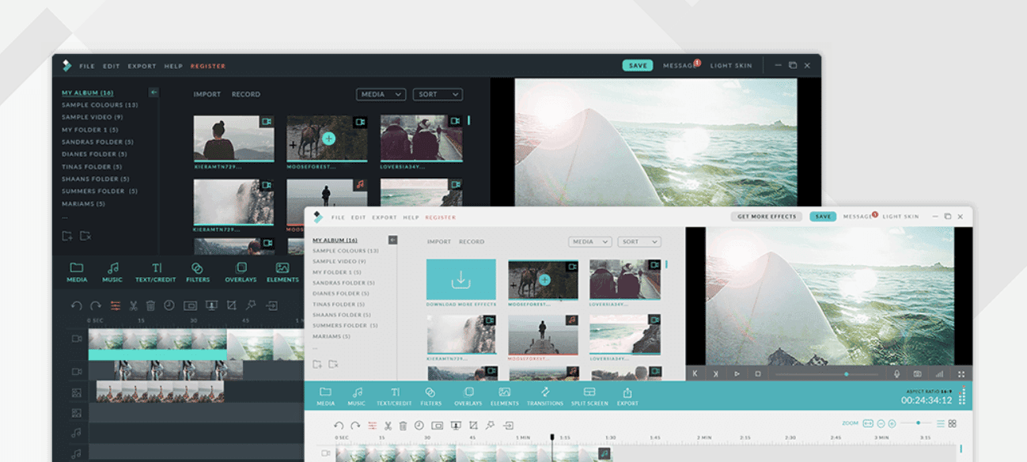The image size is (1027, 462).
Task: Click Download More Effects tile
Action: [460, 279]
